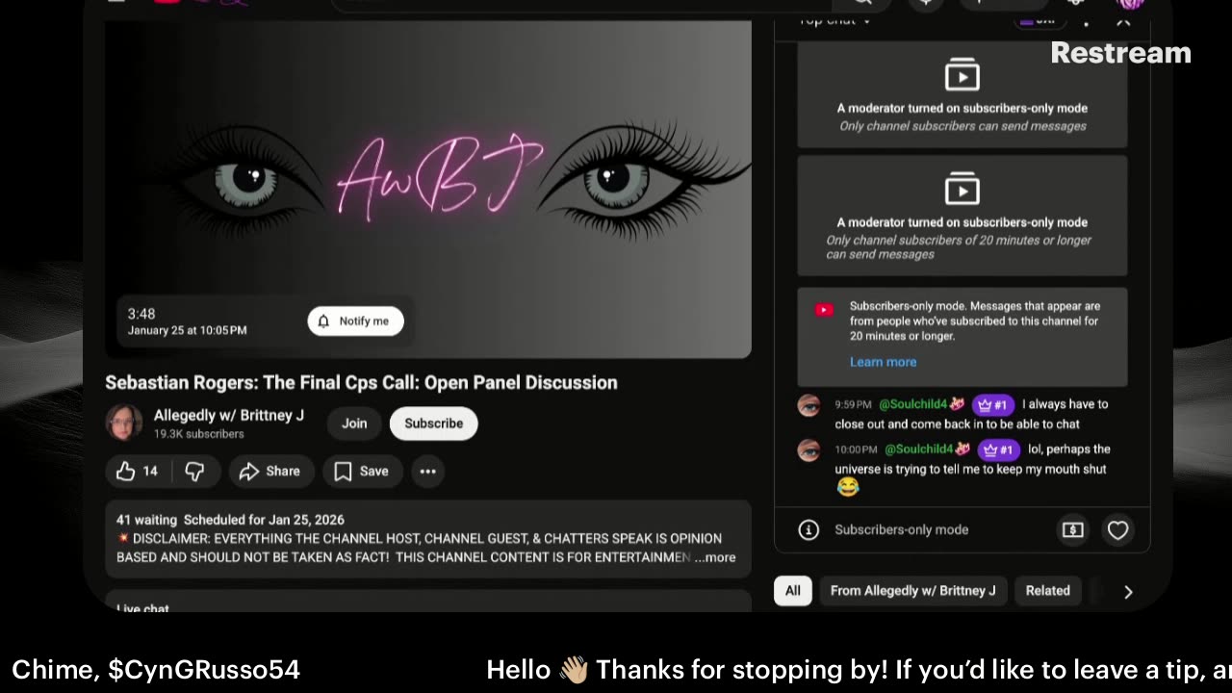Screen dimensions: 1232x693
Task: Click the Join membership button
Action: coord(354,423)
